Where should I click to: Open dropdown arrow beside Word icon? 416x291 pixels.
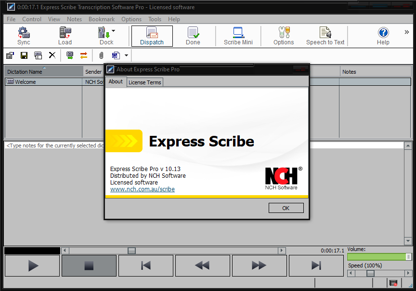coord(126,55)
